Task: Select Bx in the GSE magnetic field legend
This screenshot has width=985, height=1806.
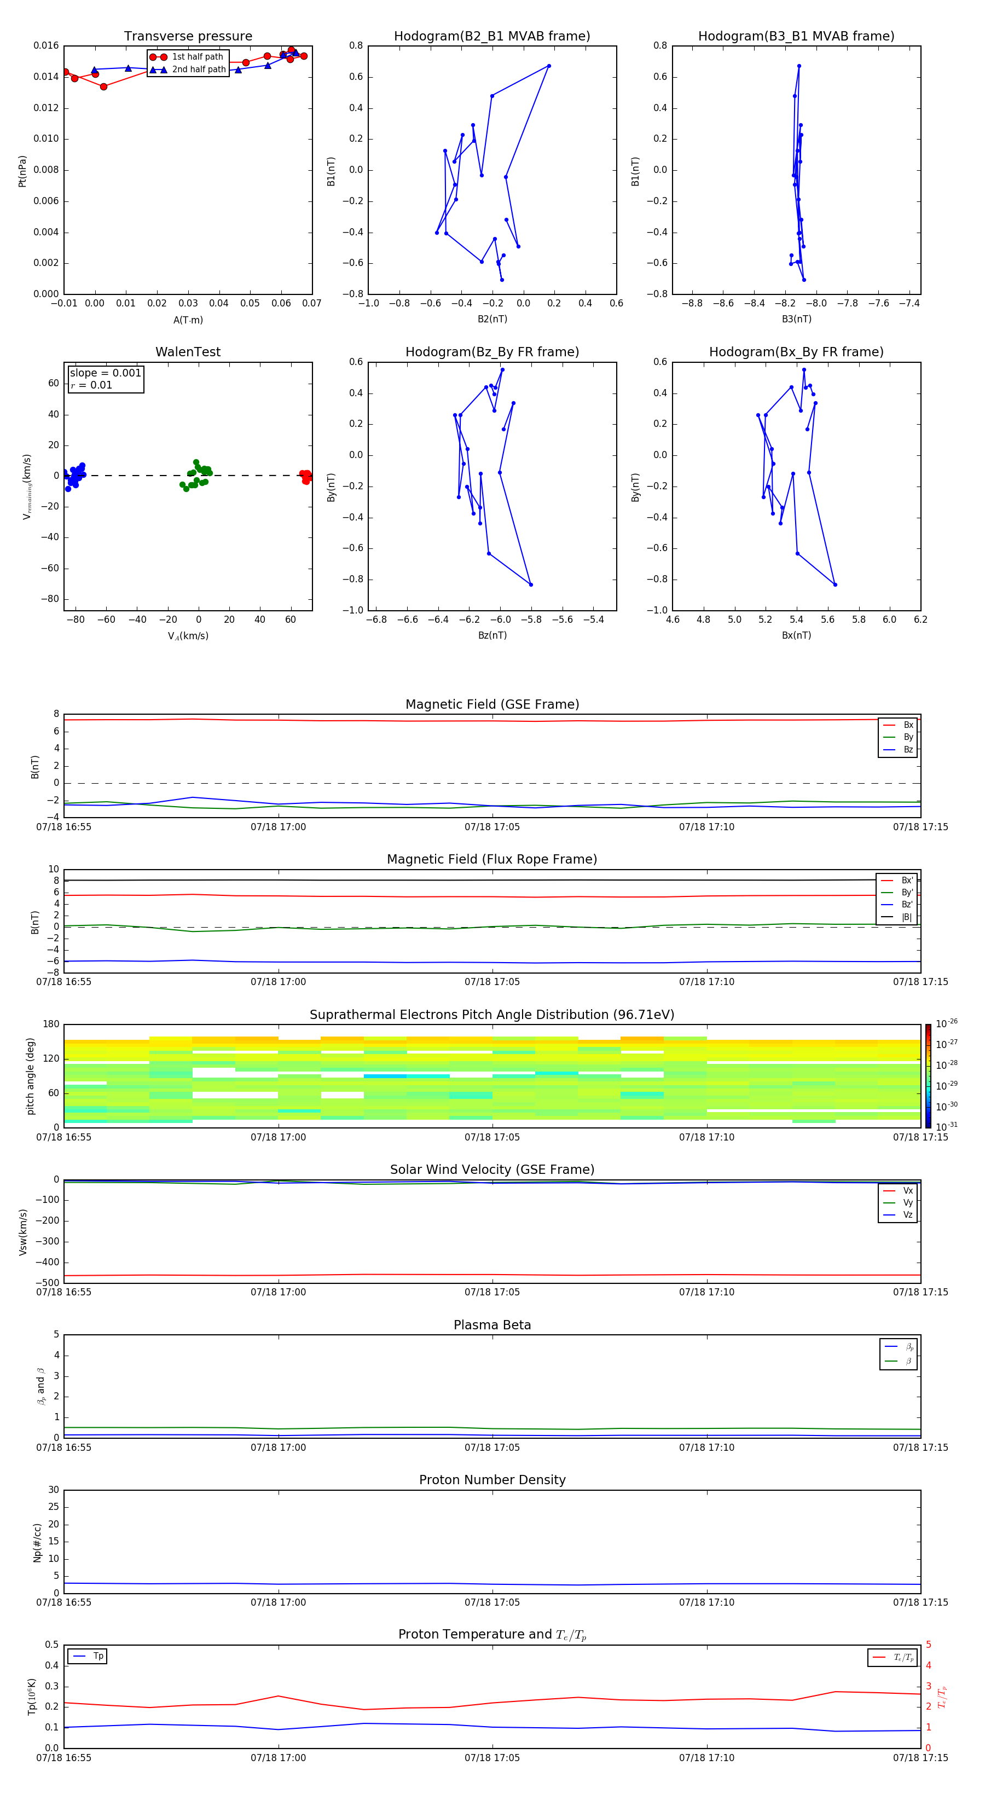Action: pyautogui.click(x=898, y=725)
